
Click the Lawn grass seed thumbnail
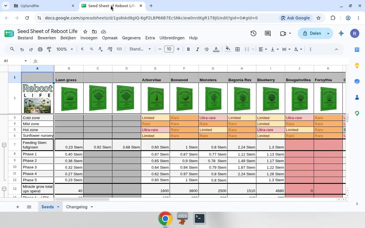[x=69, y=98]
